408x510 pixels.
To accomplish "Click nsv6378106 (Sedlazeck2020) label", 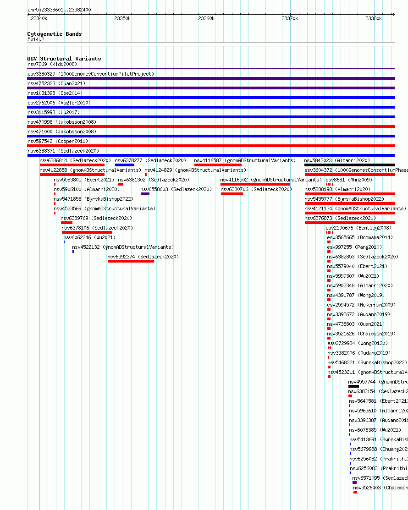I will [x=97, y=228].
